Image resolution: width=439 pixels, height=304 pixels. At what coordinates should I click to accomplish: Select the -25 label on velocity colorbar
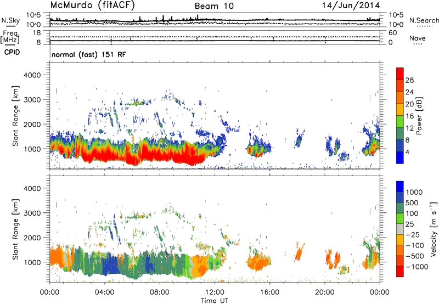[x=413, y=235]
